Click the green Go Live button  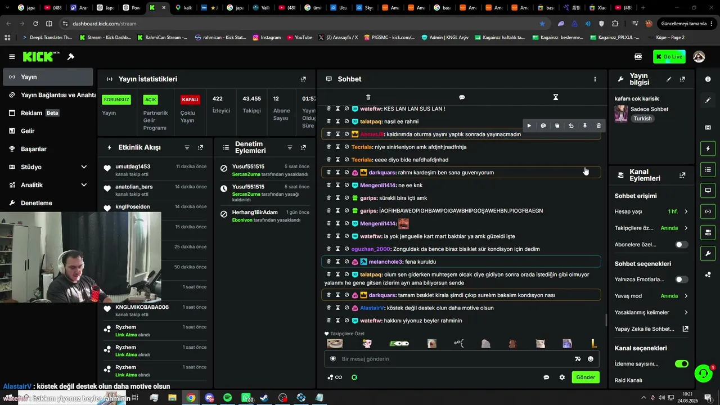(x=669, y=57)
